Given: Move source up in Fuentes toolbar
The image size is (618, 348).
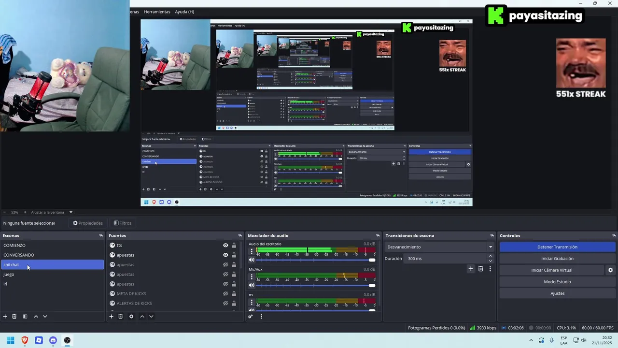Looking at the screenshot, I should (142, 317).
